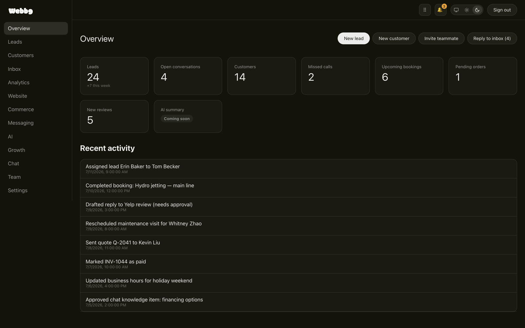Image resolution: width=525 pixels, height=328 pixels.
Task: Click the New reviews card
Action: (114, 116)
